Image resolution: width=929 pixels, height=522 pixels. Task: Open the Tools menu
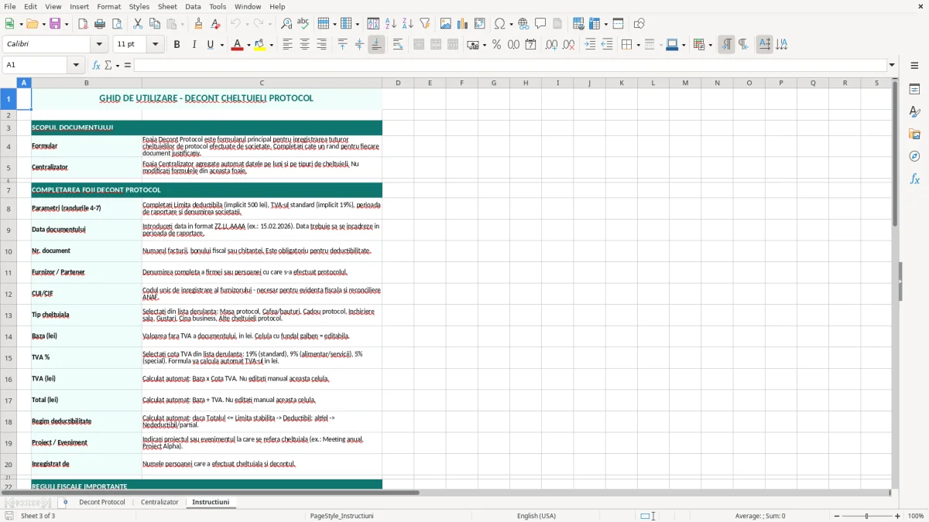click(218, 6)
